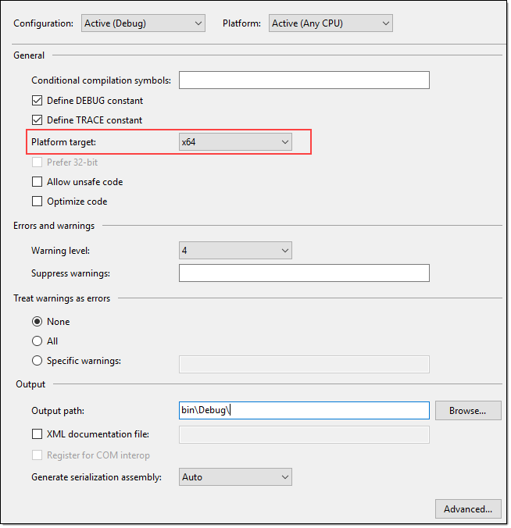Click the Suppress warnings text field
Screen dimensions: 511x528
click(x=304, y=273)
